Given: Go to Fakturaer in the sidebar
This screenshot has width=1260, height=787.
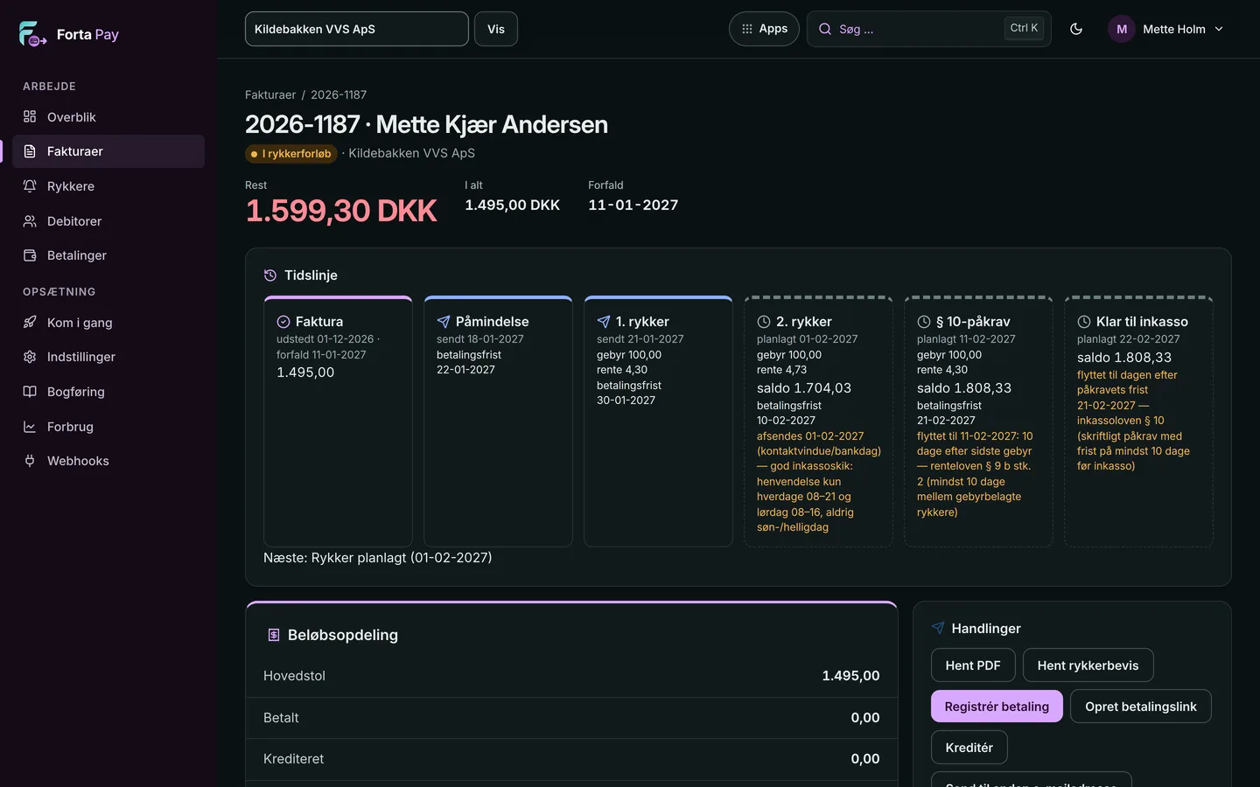Looking at the screenshot, I should [108, 151].
